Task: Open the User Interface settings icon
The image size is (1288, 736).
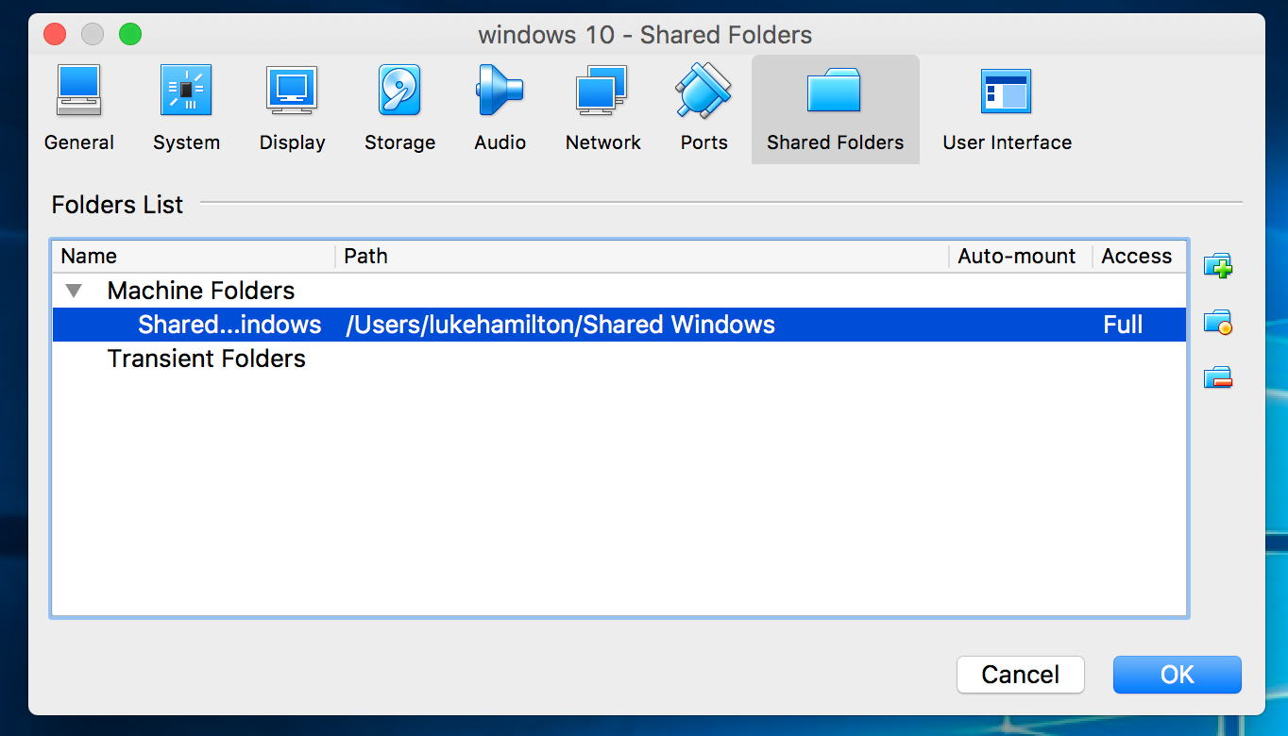Action: (x=1007, y=91)
